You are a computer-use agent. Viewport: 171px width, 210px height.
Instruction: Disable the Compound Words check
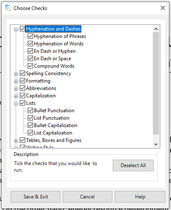tap(30, 66)
